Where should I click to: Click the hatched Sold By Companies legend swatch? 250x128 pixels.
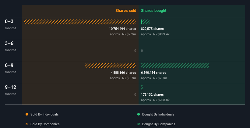coord(27,124)
